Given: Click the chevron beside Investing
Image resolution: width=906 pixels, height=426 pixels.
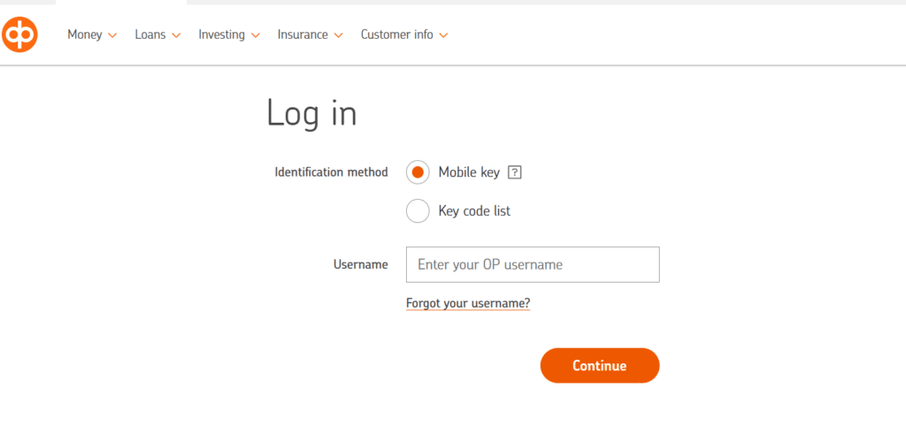Looking at the screenshot, I should [x=256, y=35].
